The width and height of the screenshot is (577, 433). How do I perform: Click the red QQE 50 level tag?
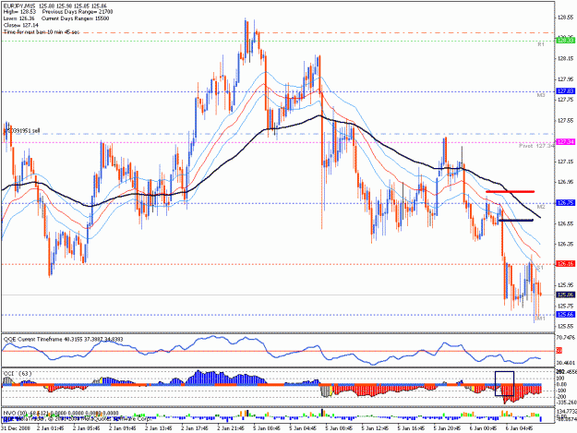pos(559,351)
